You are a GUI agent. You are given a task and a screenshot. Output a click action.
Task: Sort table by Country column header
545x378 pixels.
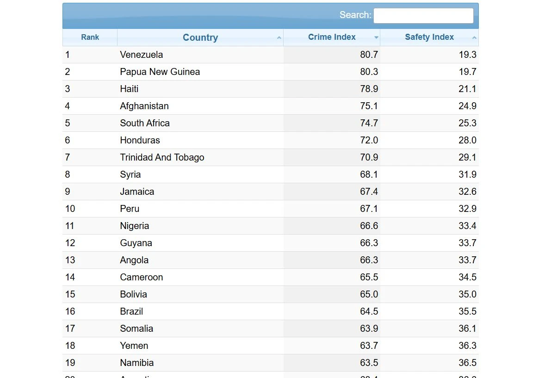pos(200,37)
